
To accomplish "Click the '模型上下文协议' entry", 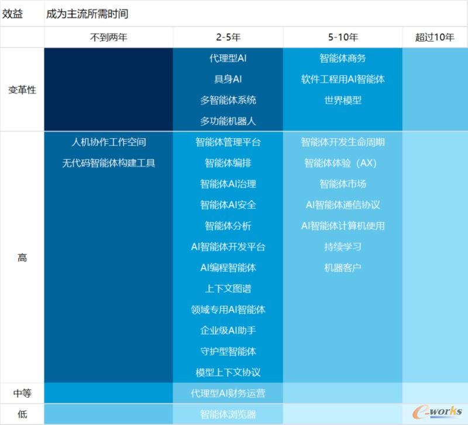I will (228, 372).
